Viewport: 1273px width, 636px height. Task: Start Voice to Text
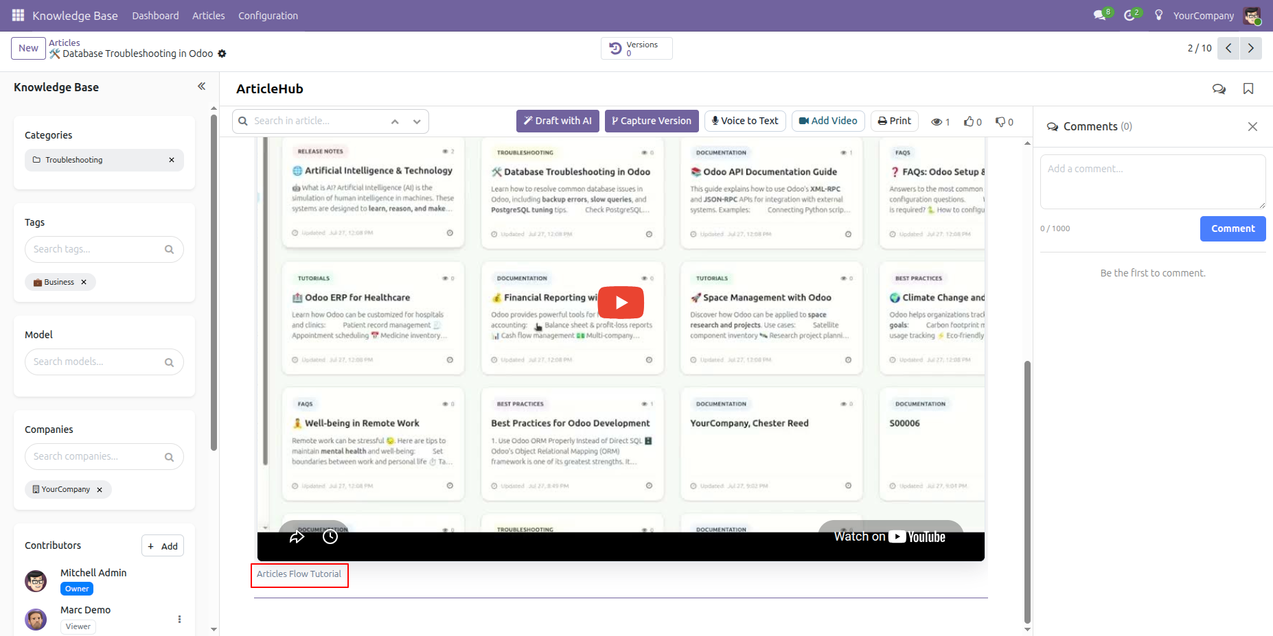(x=745, y=121)
